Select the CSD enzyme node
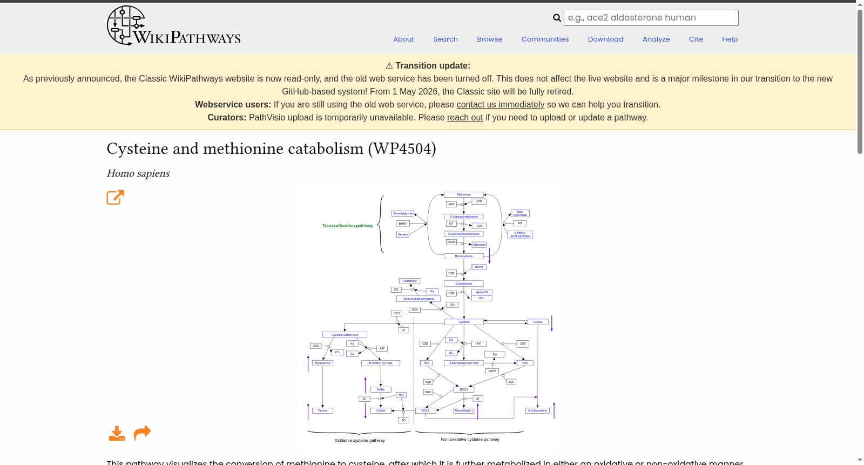Screen dimensions: 864x465 [316, 346]
